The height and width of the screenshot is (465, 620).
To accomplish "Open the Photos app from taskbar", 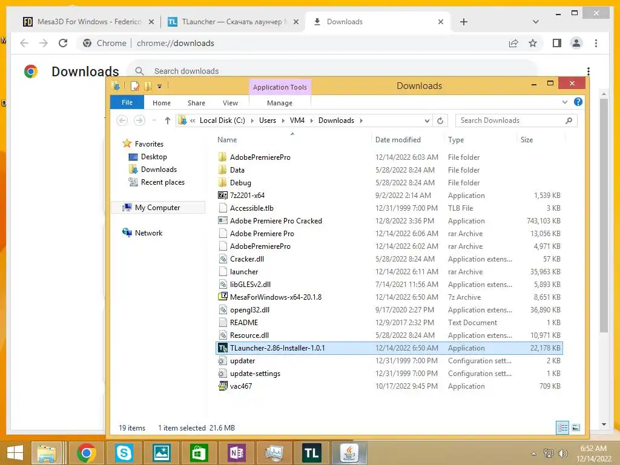I will (161, 453).
